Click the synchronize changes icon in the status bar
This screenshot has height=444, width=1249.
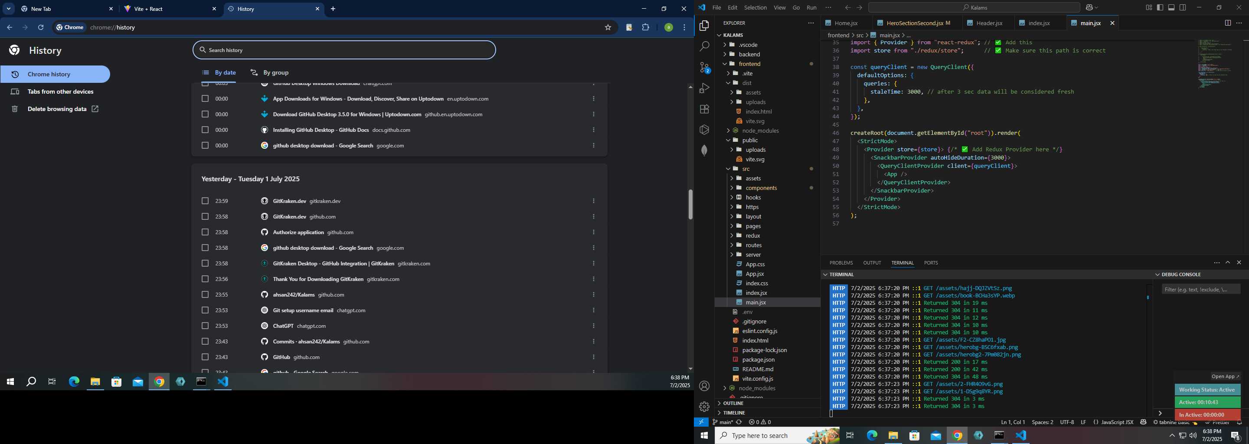[x=739, y=422]
